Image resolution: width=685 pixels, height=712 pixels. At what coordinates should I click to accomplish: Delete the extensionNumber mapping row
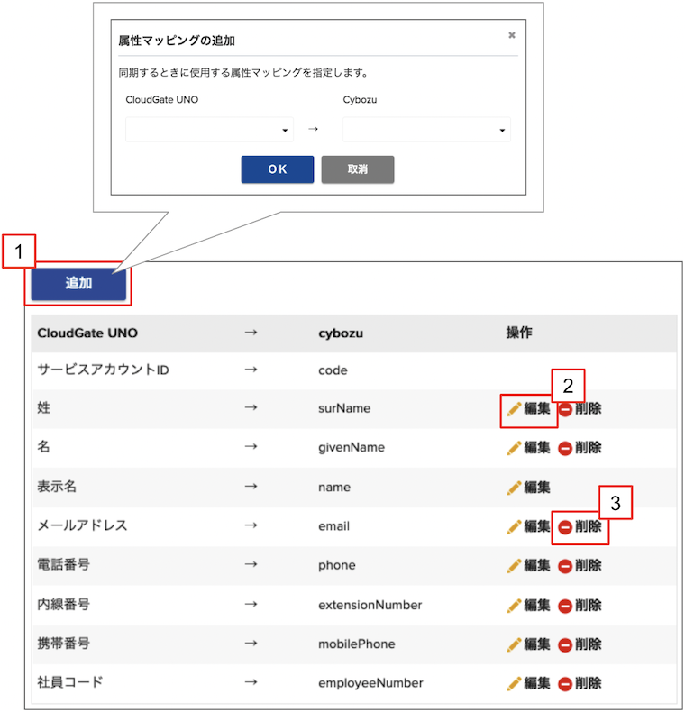tap(580, 605)
